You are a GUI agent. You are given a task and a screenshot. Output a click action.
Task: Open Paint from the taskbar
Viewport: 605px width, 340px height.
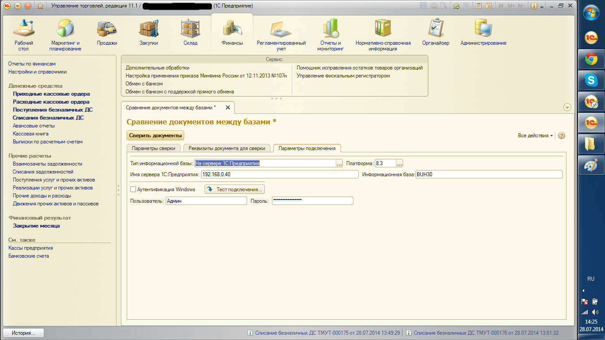591,165
